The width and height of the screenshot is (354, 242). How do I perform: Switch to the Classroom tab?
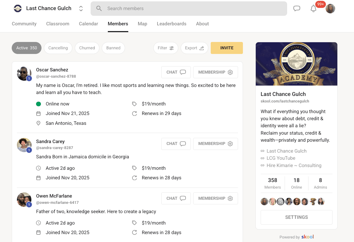pyautogui.click(x=58, y=24)
